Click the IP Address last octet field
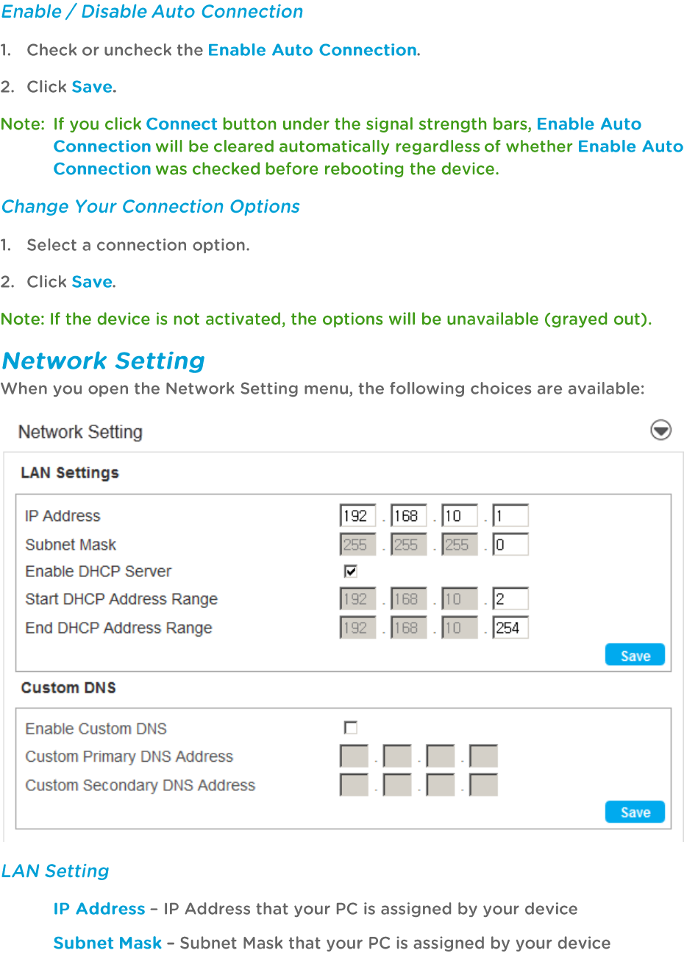The width and height of the screenshot is (698, 953). pos(510,516)
